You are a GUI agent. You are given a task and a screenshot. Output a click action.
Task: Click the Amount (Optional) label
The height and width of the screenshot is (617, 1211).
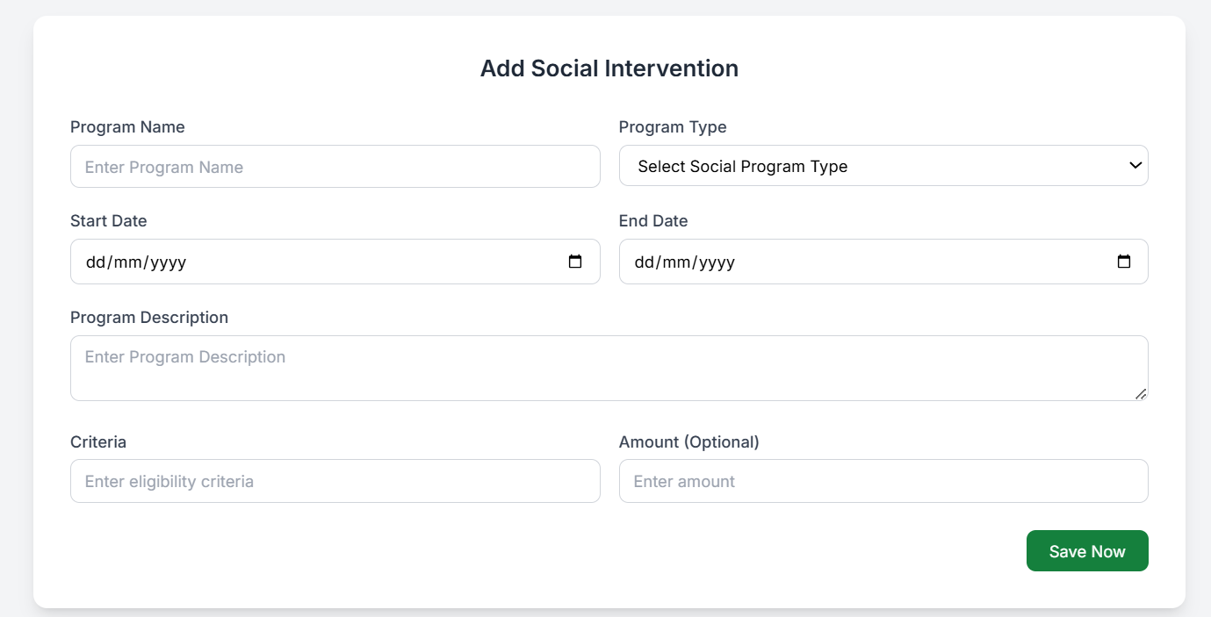click(689, 441)
